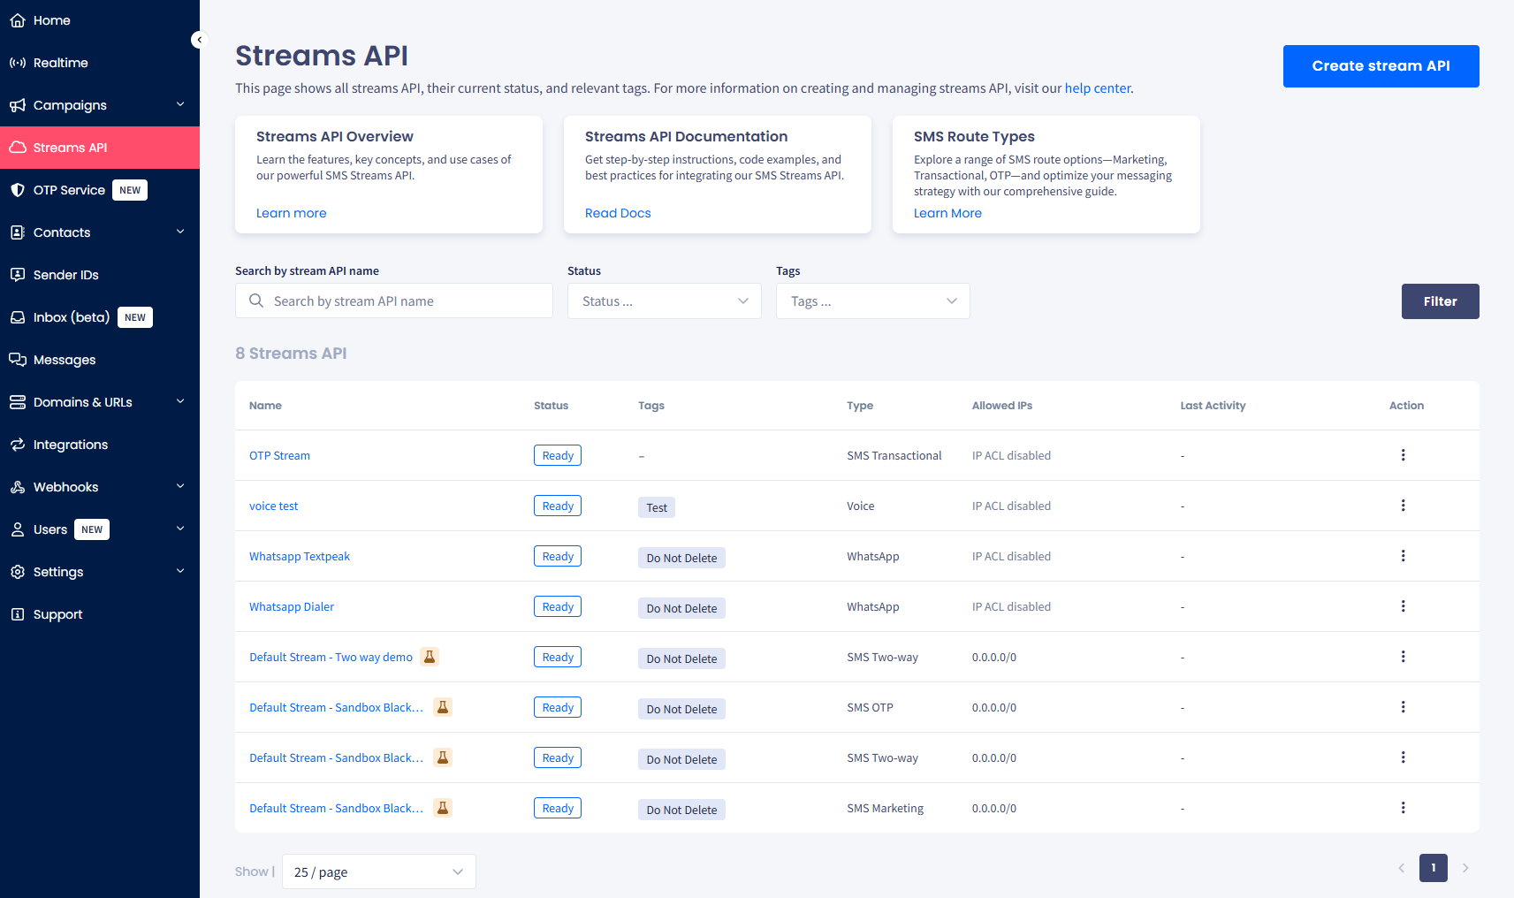Click SMS Transactional type cell
The width and height of the screenshot is (1514, 898).
(894, 455)
